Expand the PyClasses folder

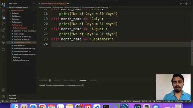click(x=16, y=16)
